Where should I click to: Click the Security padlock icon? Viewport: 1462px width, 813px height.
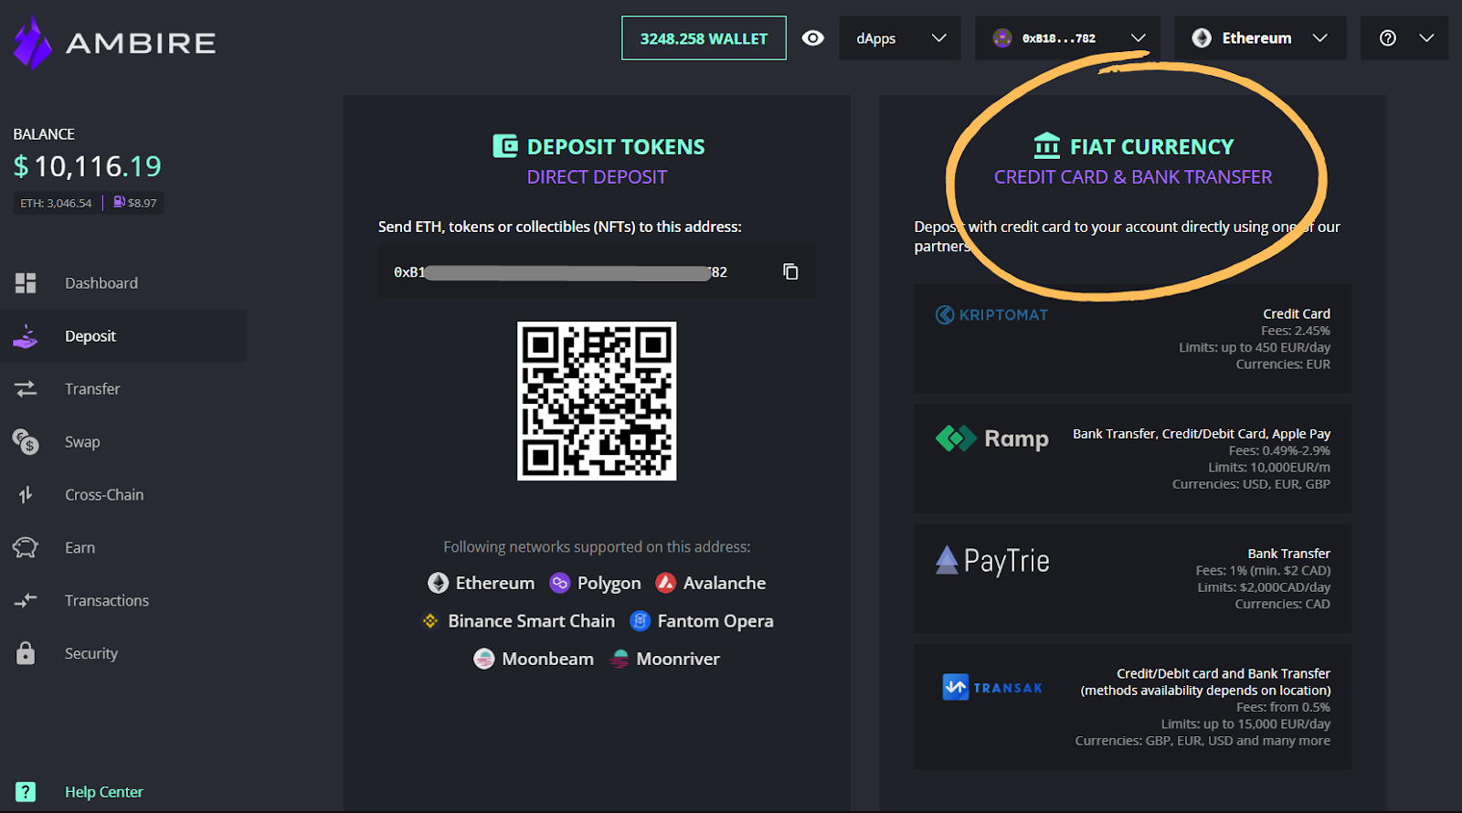(x=26, y=653)
